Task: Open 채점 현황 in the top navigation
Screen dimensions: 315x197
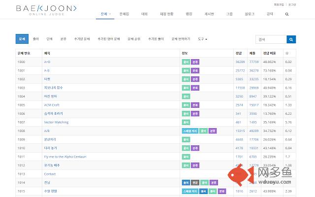Action: pos(166,14)
